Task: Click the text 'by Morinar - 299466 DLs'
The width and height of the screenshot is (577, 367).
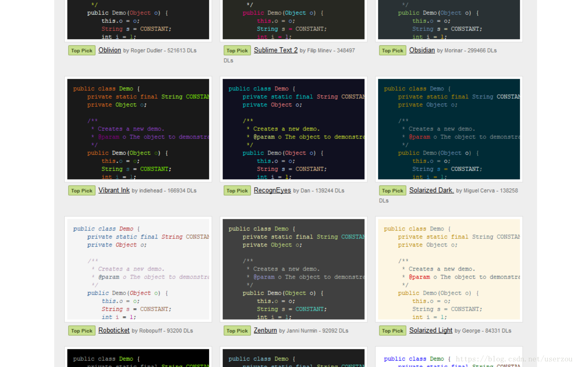Action: click(467, 51)
